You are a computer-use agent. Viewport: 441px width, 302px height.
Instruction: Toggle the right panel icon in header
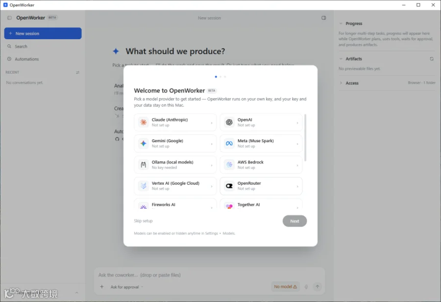point(324,18)
